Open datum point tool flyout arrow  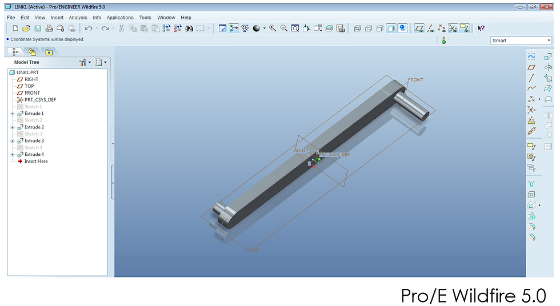[539, 99]
